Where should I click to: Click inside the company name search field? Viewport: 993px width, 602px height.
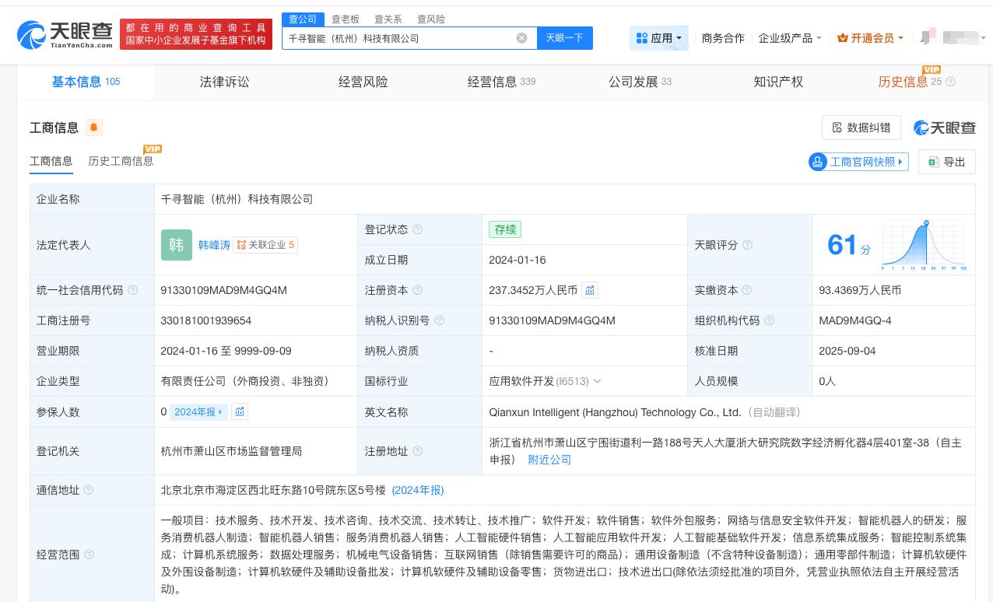405,38
